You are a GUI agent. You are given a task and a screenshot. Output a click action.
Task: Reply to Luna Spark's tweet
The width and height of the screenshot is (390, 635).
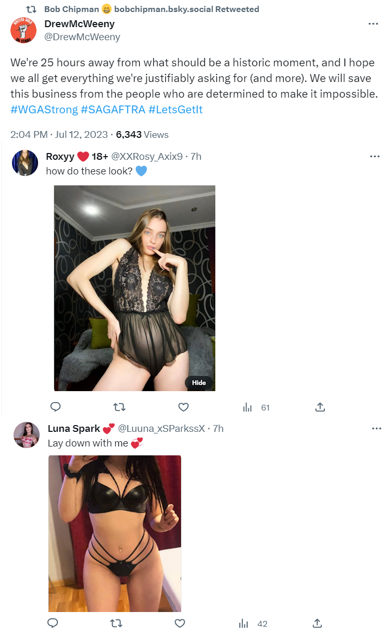[x=52, y=623]
